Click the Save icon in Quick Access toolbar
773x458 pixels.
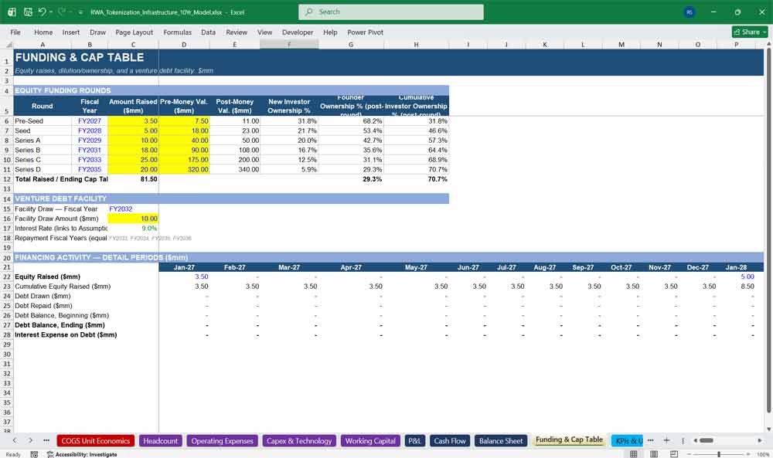click(28, 12)
